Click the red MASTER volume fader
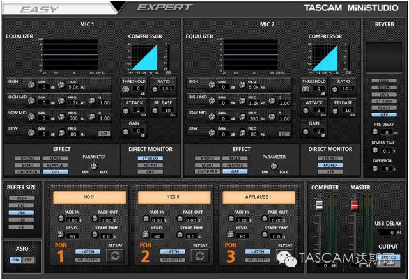 (x=355, y=205)
